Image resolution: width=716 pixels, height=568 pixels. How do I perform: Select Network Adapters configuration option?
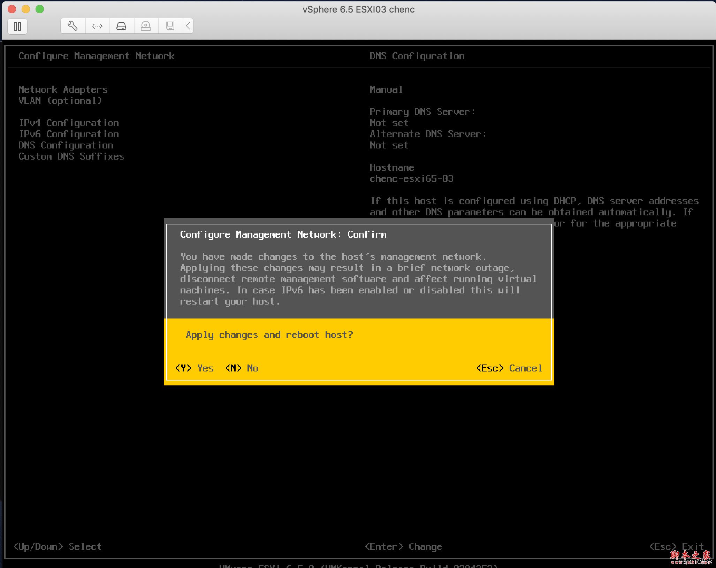pos(63,89)
